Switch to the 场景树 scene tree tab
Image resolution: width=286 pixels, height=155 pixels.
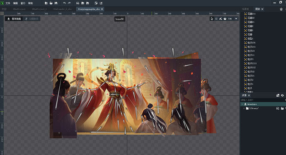click(x=245, y=9)
